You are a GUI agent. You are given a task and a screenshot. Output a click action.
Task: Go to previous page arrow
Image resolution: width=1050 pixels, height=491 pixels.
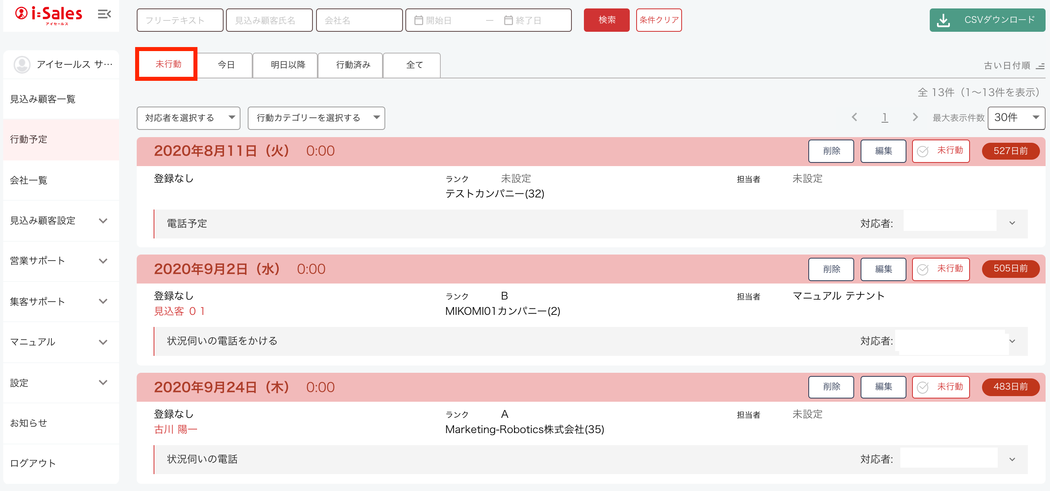tap(854, 117)
